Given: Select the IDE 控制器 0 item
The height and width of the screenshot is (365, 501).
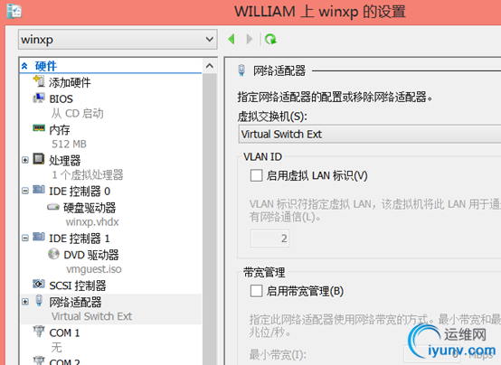Looking at the screenshot, I should click(80, 192).
